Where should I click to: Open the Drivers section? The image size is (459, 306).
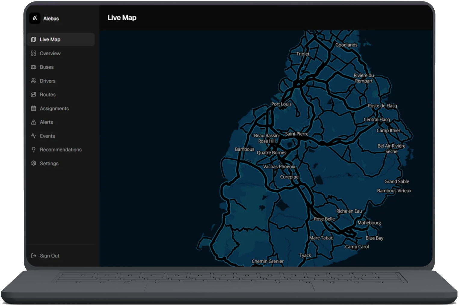point(61,81)
